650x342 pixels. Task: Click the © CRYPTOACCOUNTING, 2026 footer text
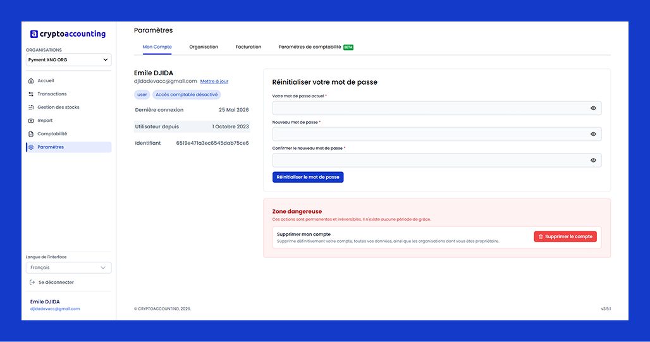pos(162,309)
